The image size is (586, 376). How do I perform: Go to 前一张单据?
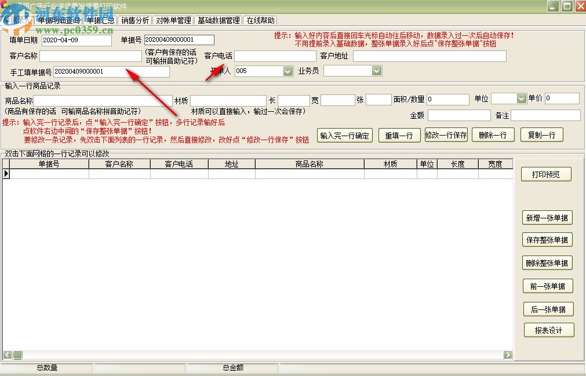(548, 286)
